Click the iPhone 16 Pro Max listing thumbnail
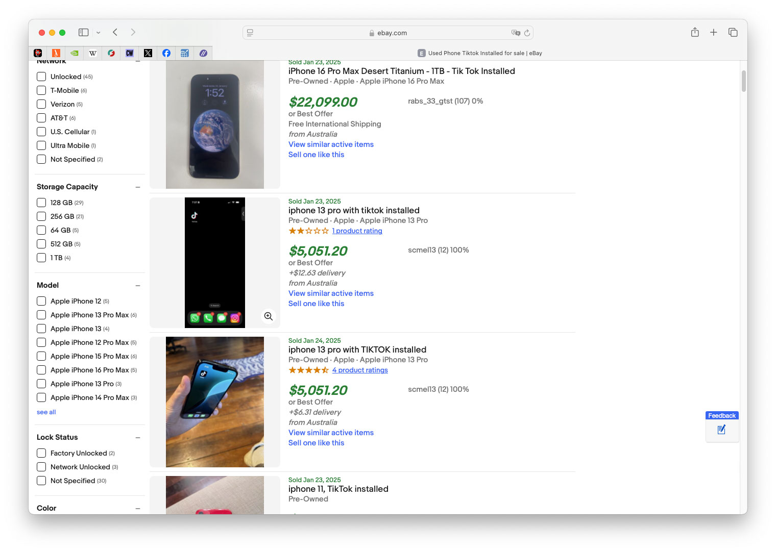 click(x=215, y=124)
